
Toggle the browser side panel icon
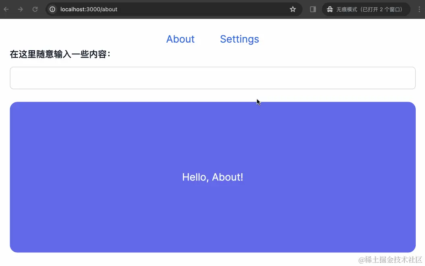point(313,9)
